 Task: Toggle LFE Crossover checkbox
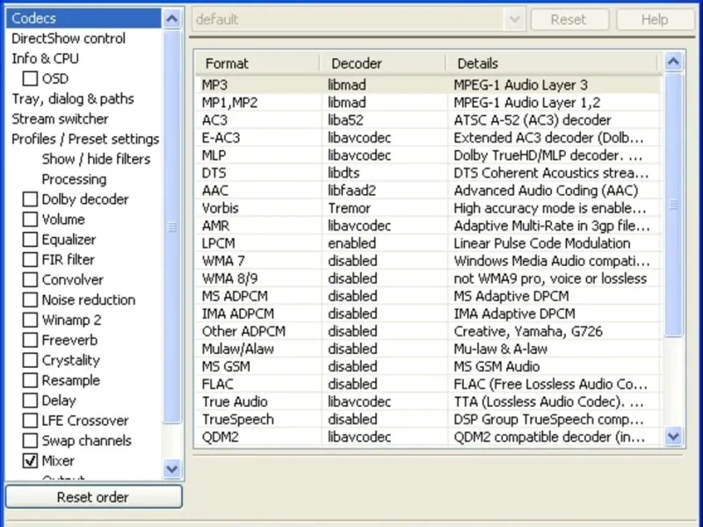pyautogui.click(x=30, y=421)
